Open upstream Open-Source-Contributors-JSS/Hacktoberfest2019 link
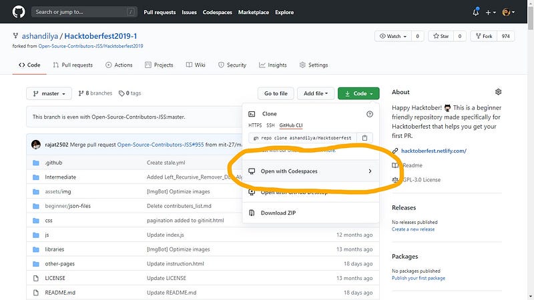Image resolution: width=534 pixels, height=300 pixels. (91, 46)
